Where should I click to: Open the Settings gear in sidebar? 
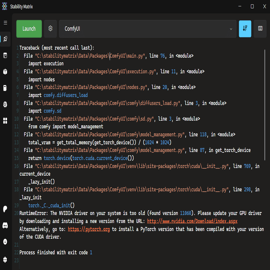click(5, 259)
